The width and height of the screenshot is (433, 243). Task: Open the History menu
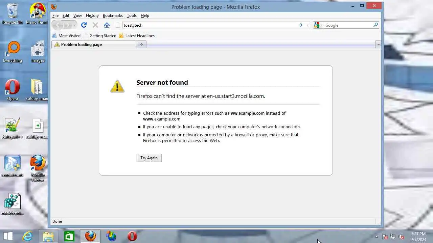coord(92,16)
